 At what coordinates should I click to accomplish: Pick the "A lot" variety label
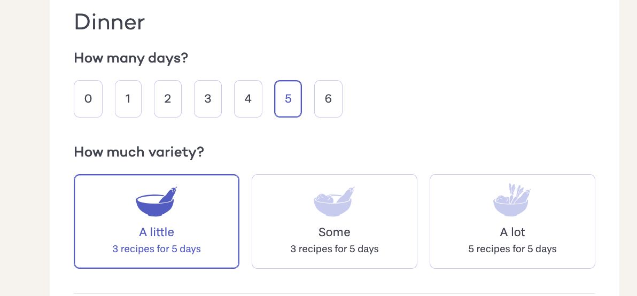point(512,232)
